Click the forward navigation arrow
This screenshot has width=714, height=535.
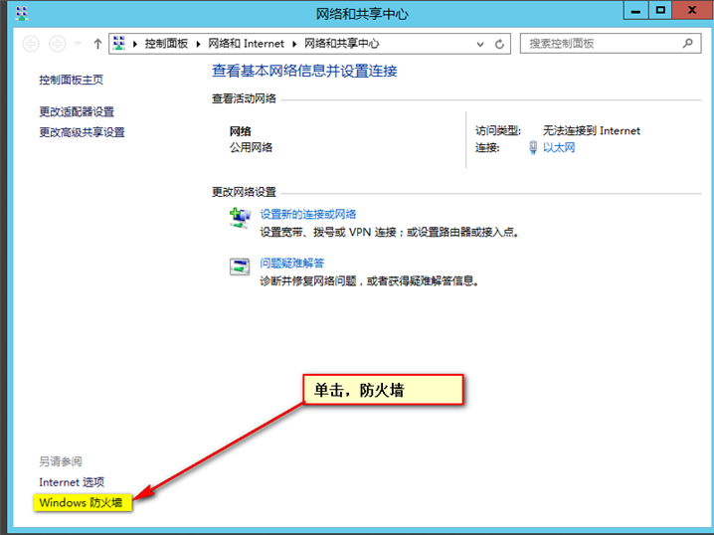(x=57, y=44)
